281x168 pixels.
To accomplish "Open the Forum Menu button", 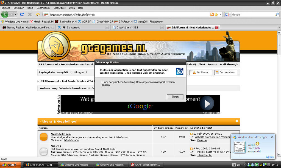I will [226, 72].
